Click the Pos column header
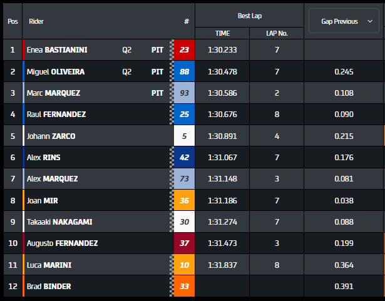The image size is (385, 301). point(13,21)
